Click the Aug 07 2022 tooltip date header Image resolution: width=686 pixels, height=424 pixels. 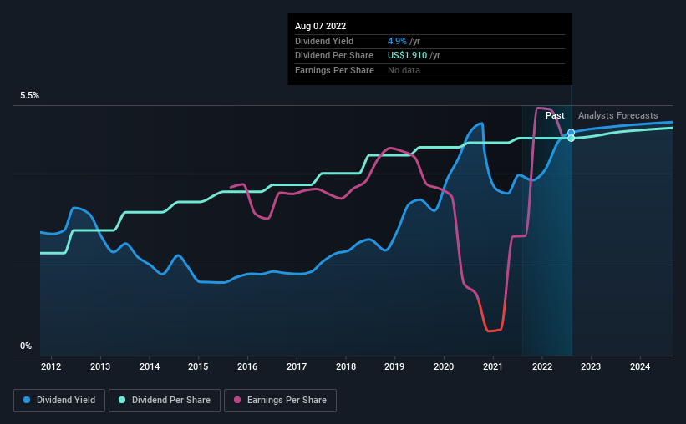coord(320,26)
